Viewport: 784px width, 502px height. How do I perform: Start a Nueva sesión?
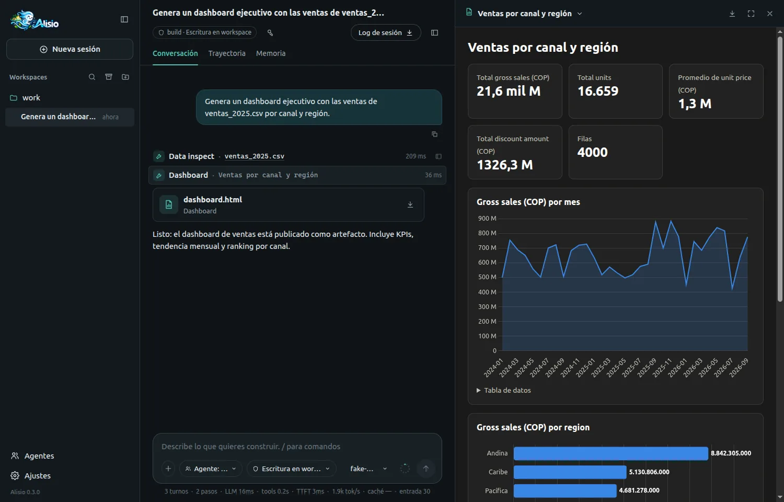pyautogui.click(x=70, y=49)
